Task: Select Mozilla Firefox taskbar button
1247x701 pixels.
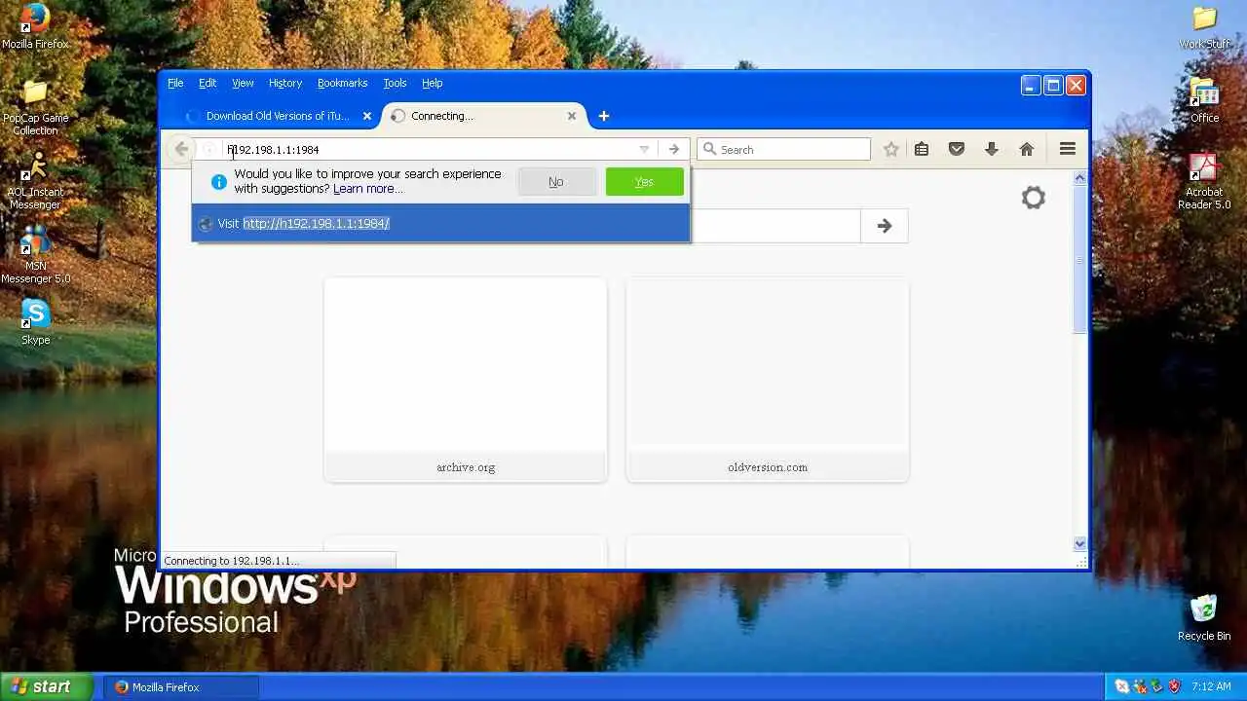Action: click(181, 686)
